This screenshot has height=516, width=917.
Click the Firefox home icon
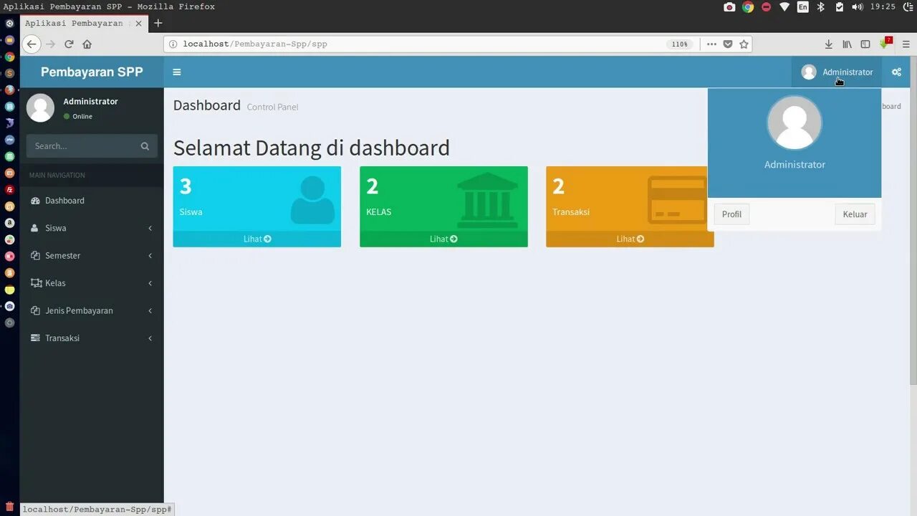coord(87,44)
